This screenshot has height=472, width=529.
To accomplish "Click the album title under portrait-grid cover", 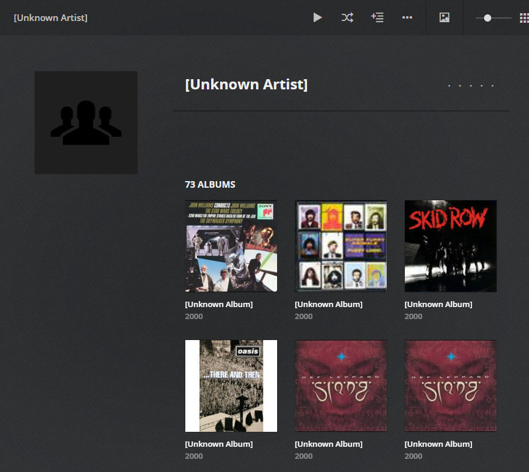I will tap(329, 304).
